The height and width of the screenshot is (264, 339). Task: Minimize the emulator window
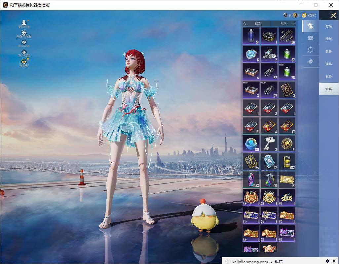tap(301, 5)
